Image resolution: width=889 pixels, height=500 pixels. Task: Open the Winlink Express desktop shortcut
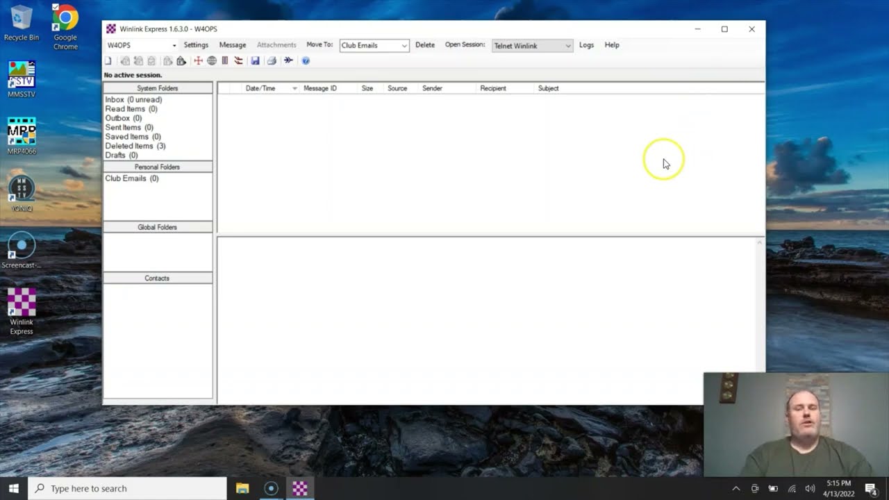pos(22,312)
